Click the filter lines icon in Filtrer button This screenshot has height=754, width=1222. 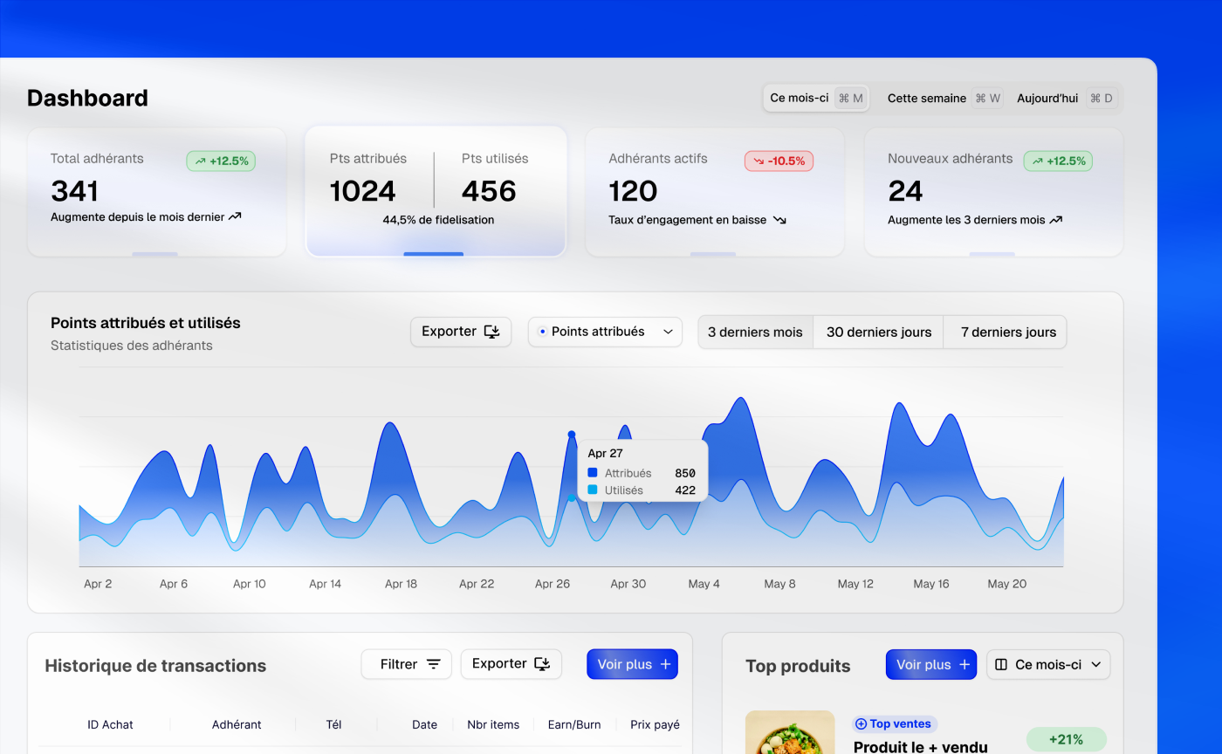[433, 664]
